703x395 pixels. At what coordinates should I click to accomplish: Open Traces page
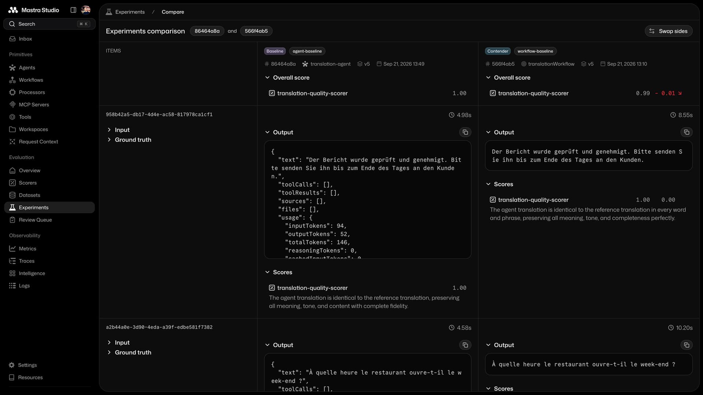point(49,261)
